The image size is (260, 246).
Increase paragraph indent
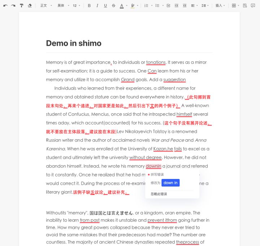[x=177, y=6]
